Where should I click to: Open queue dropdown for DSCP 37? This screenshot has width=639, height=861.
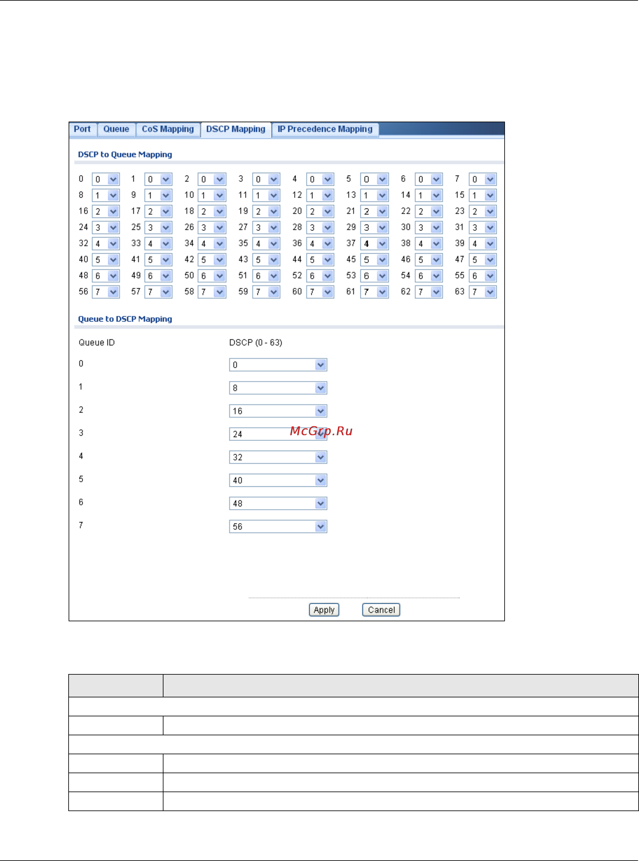point(374,244)
